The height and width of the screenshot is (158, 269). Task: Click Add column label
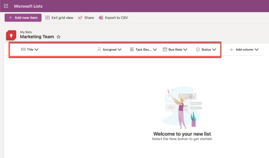click(x=244, y=49)
